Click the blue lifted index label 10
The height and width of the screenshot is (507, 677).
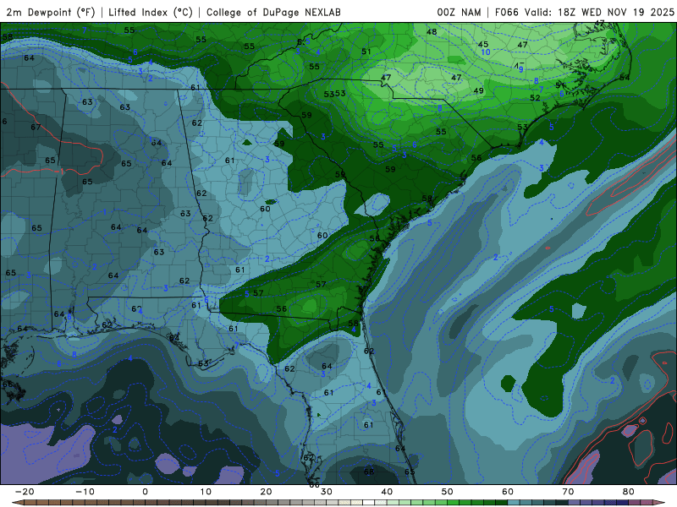coord(486,52)
